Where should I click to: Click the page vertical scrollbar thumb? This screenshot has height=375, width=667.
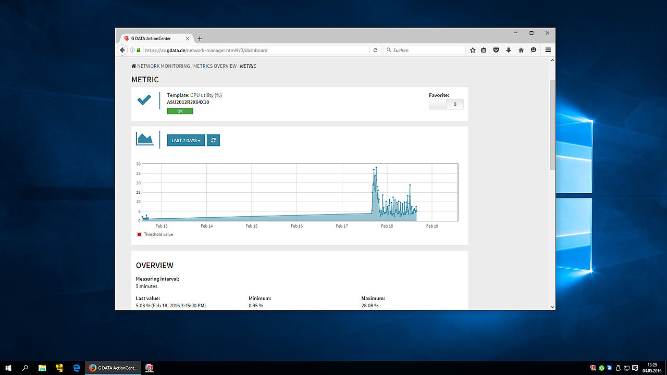(552, 125)
